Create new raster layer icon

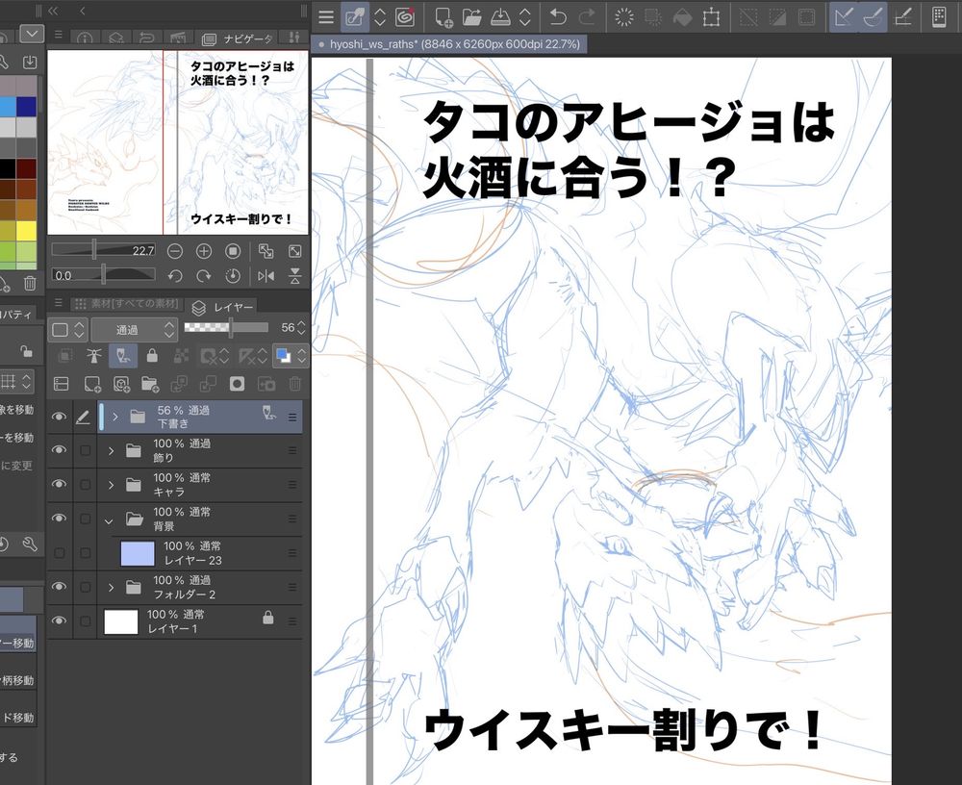pos(92,384)
